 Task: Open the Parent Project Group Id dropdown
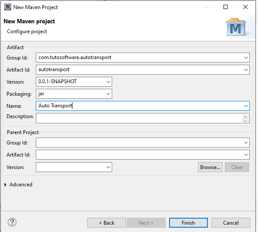click(246, 143)
